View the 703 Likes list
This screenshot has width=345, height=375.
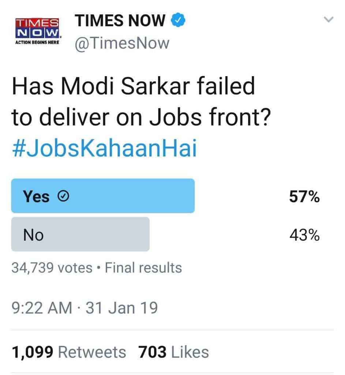173,352
